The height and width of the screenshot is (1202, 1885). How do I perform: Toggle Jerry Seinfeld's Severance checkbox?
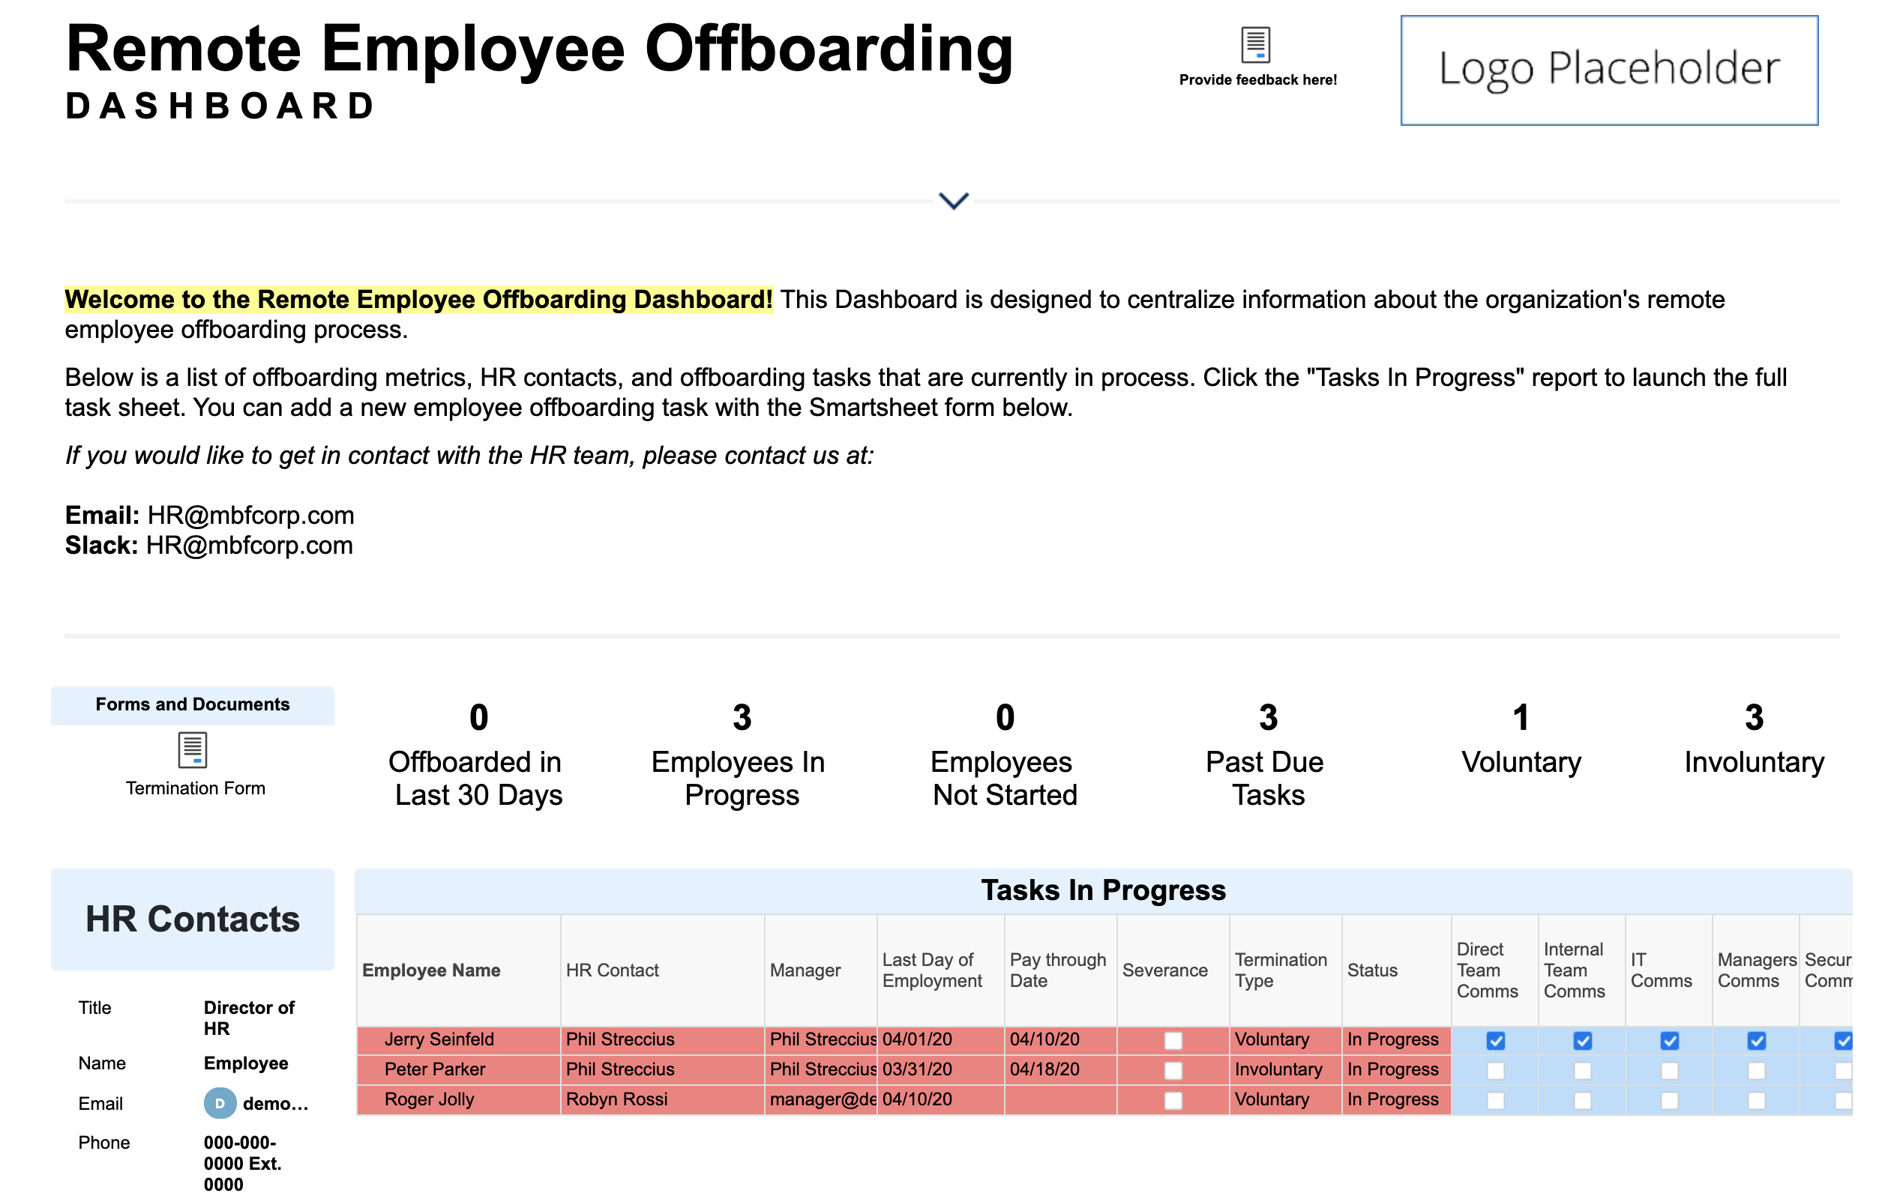1173,1040
